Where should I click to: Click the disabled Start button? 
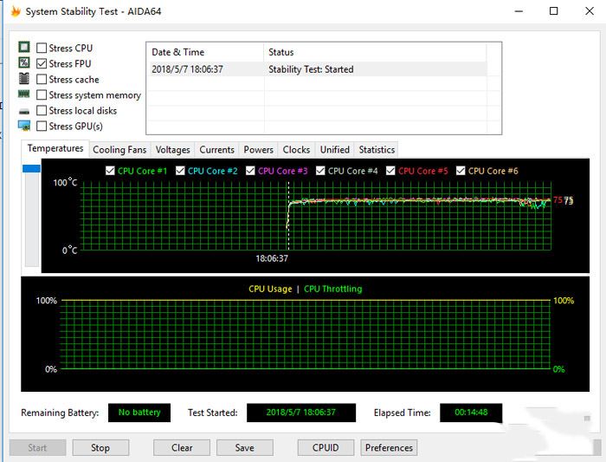click(x=37, y=447)
